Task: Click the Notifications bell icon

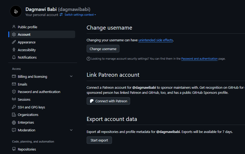Action: click(x=14, y=57)
